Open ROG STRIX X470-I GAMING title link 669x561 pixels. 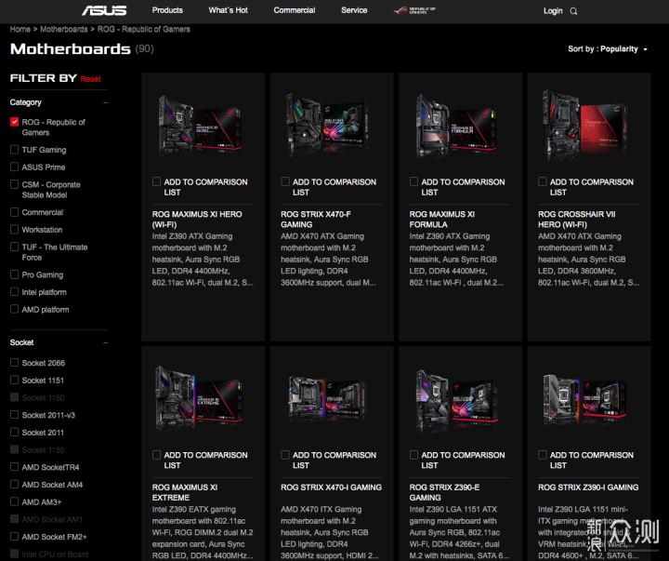331,488
